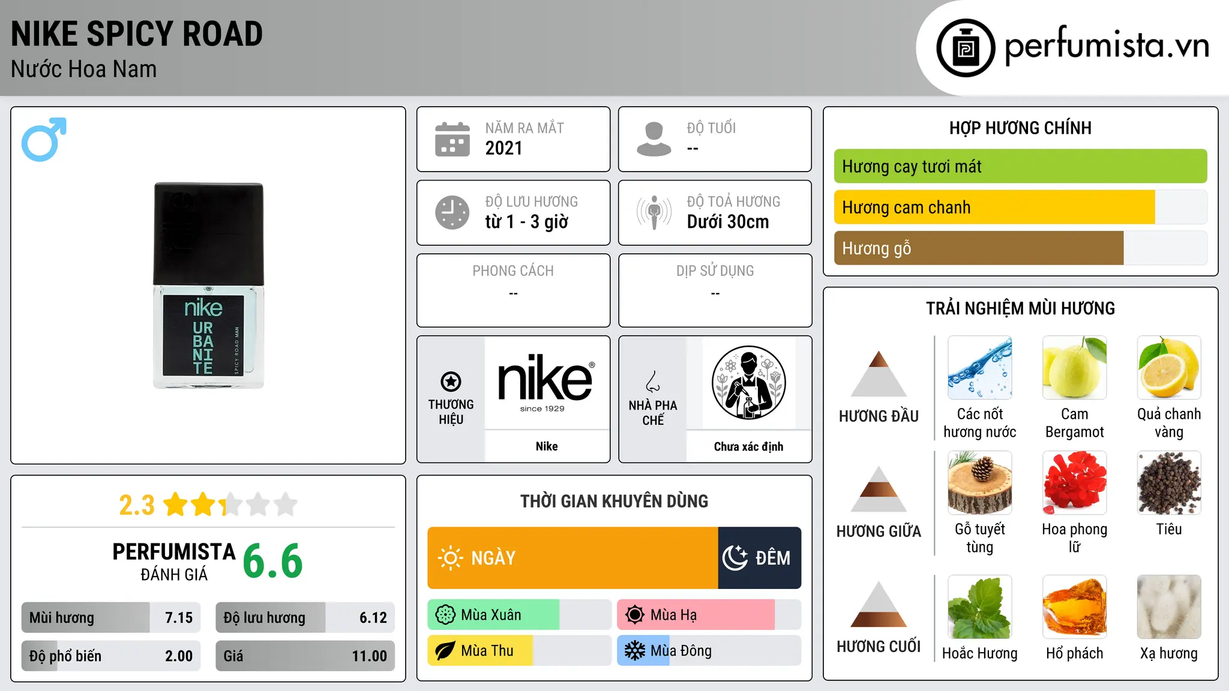Click the 2021 release year value

pyautogui.click(x=504, y=148)
